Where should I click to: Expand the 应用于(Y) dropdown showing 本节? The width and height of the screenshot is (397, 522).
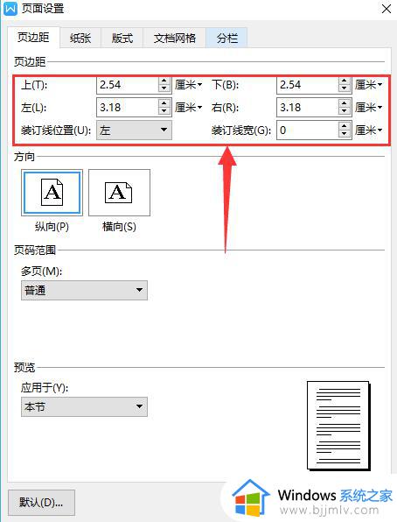(x=84, y=406)
